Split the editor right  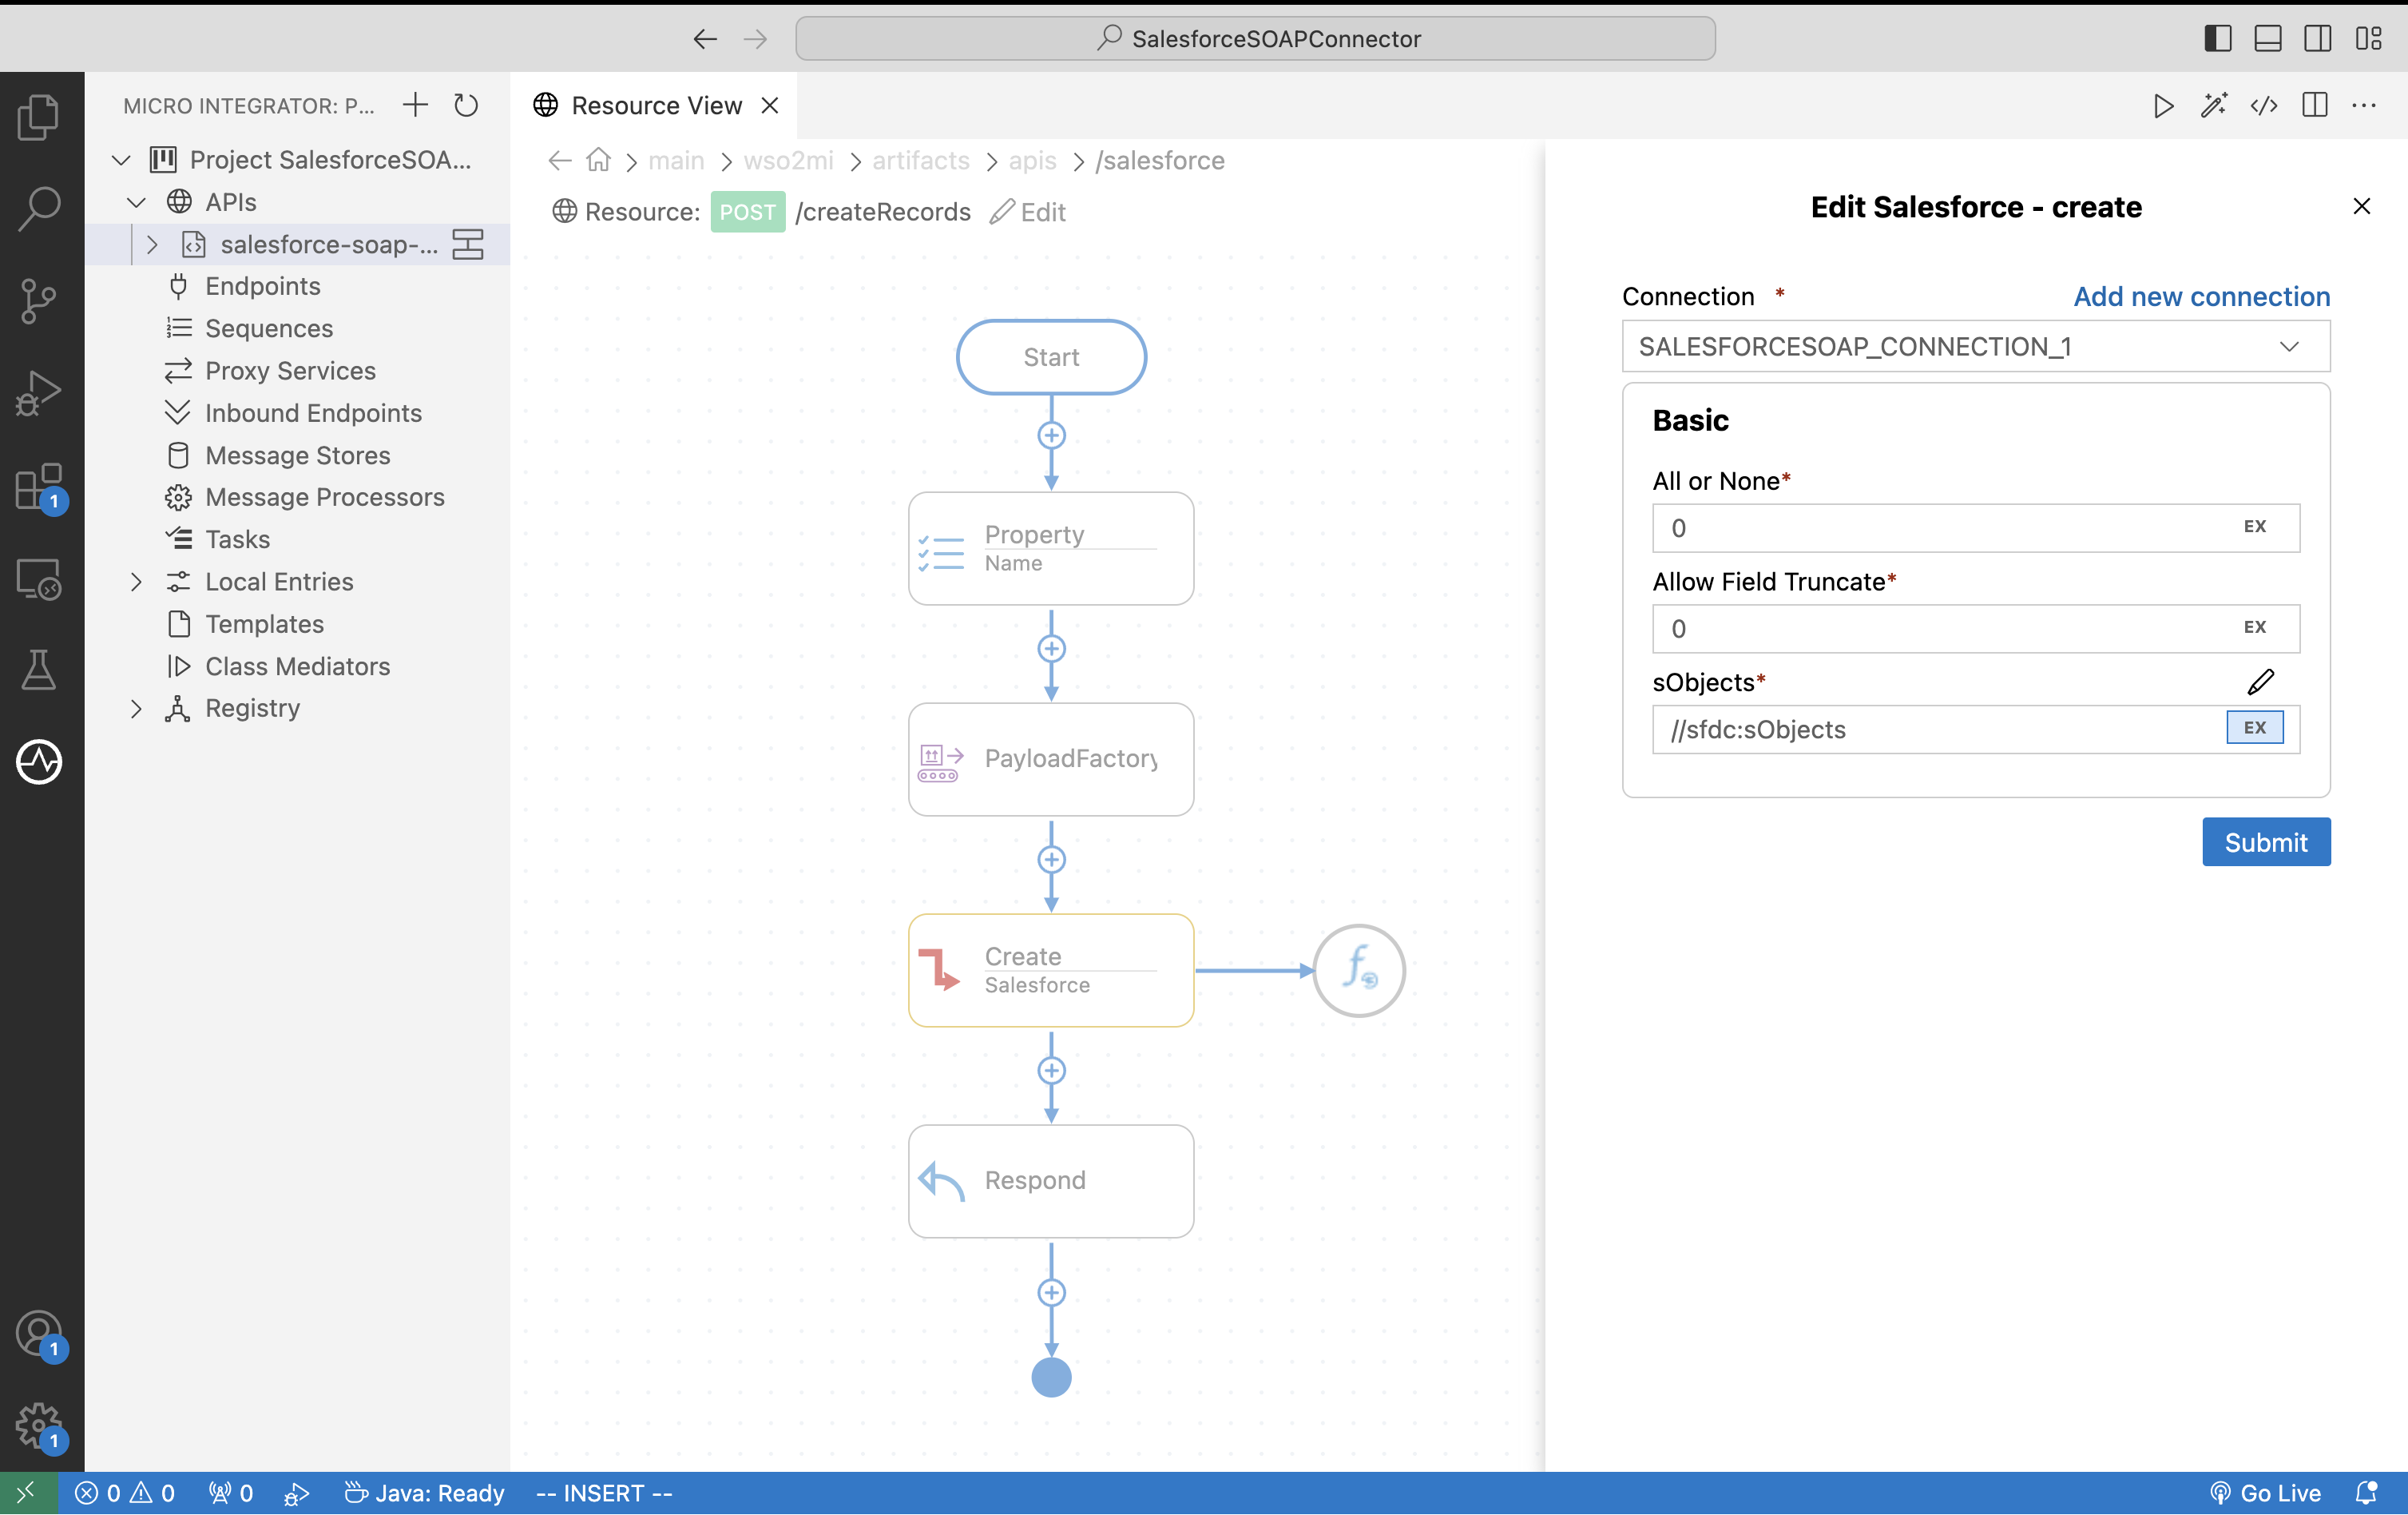(2314, 105)
